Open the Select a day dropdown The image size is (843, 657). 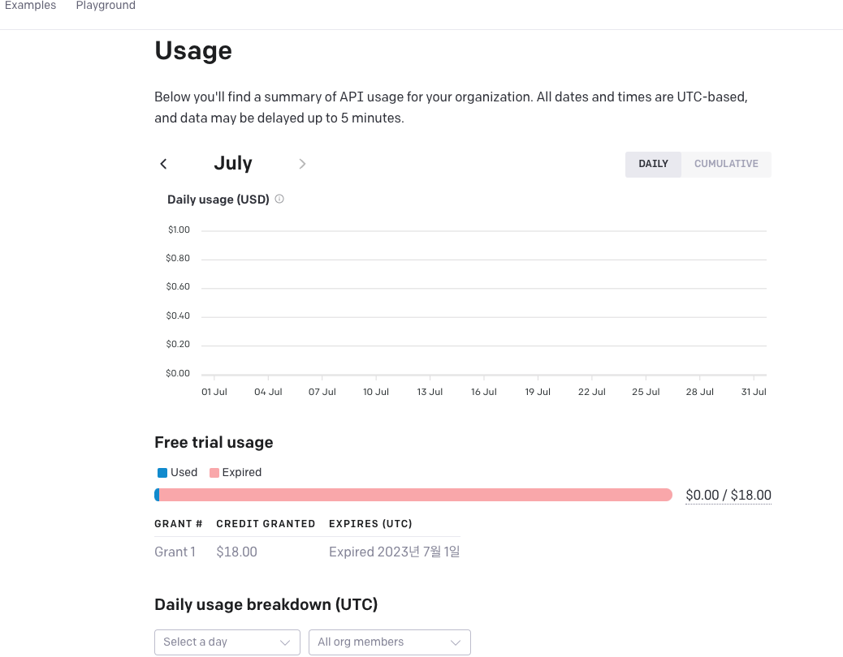[227, 642]
